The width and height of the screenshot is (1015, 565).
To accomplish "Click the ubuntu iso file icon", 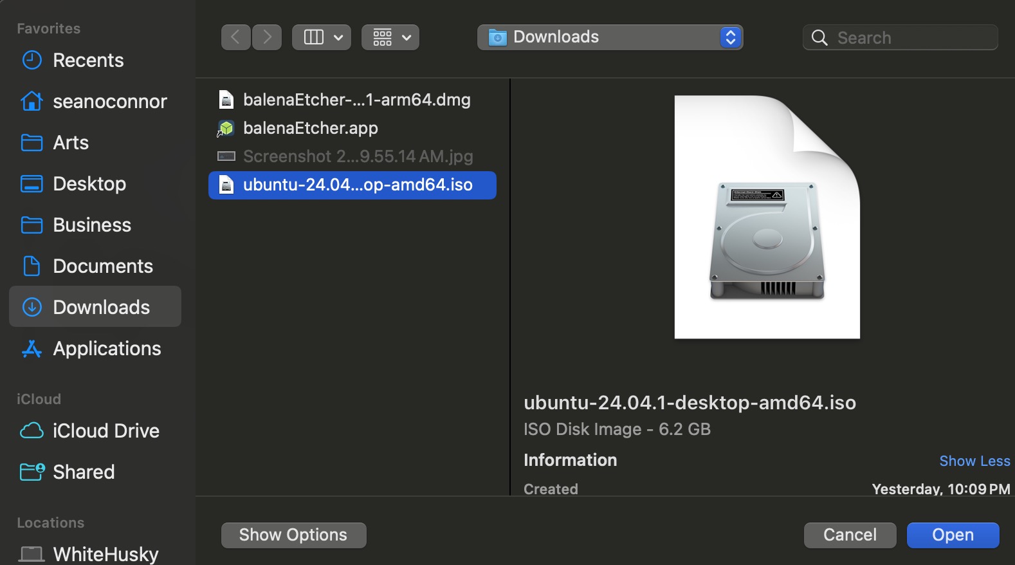I will 226,185.
